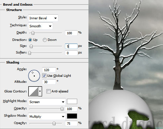Click the Altitude value input field
This screenshot has width=163, height=129.
(x=49, y=82)
